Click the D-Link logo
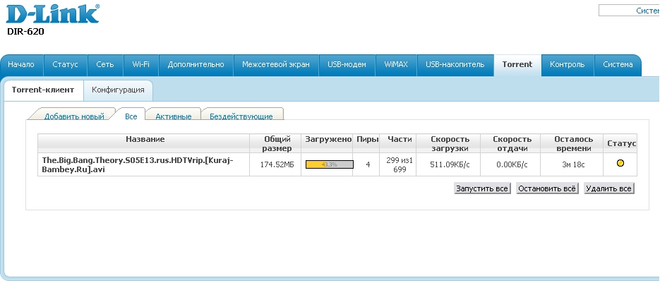Viewport: 660px width, 283px height. pyautogui.click(x=53, y=15)
